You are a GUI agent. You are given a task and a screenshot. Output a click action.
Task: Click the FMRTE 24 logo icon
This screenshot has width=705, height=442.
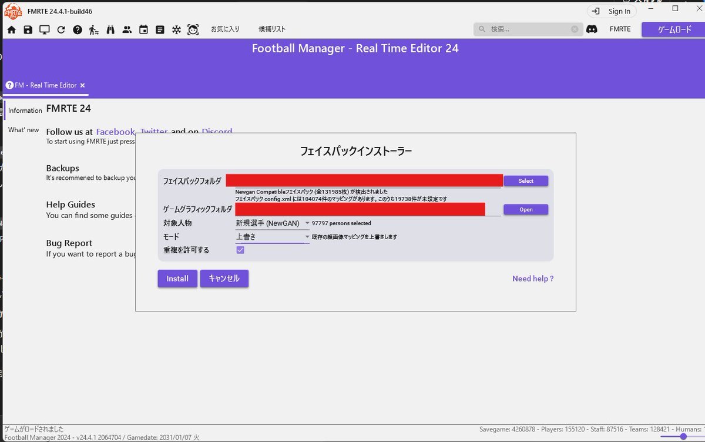click(x=14, y=11)
